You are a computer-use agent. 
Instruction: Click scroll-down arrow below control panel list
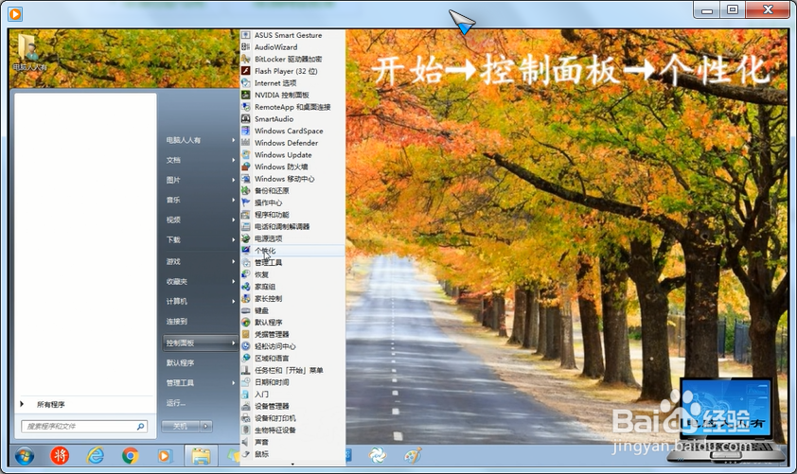(x=292, y=464)
